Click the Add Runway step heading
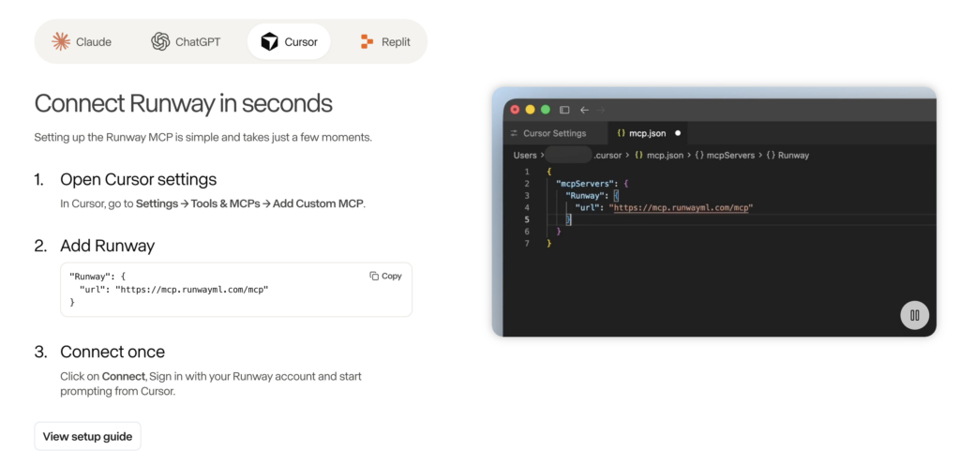960x466 pixels. [107, 247]
